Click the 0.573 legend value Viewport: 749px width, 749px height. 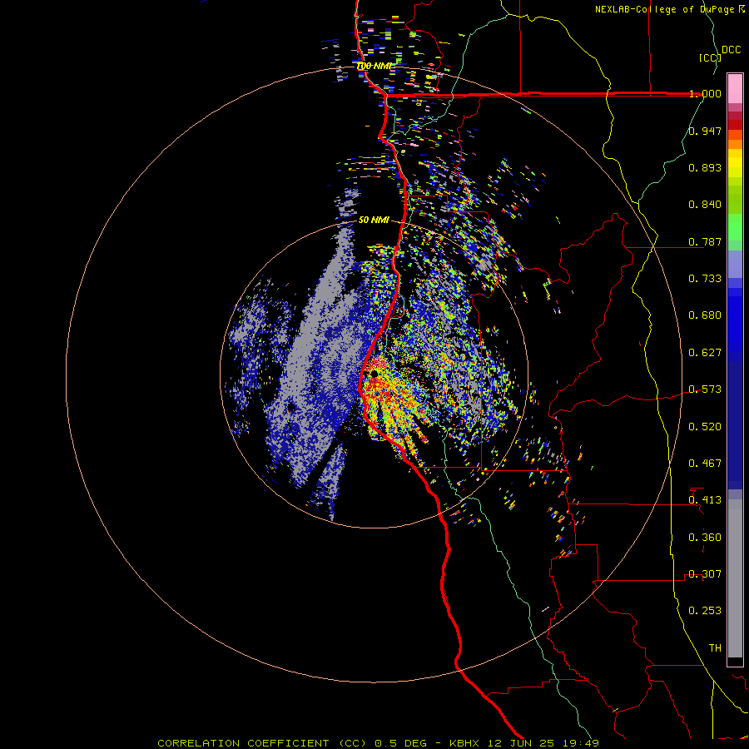tap(705, 389)
